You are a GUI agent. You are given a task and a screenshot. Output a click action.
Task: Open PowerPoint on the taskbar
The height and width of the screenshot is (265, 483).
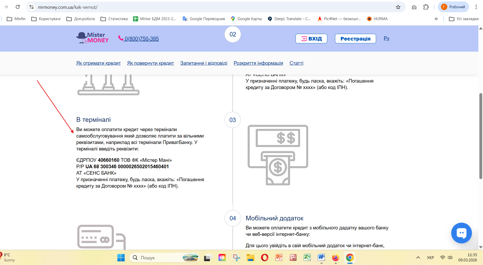click(279, 258)
